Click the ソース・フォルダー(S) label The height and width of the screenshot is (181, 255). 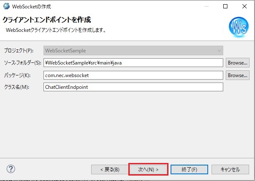tap(22, 63)
